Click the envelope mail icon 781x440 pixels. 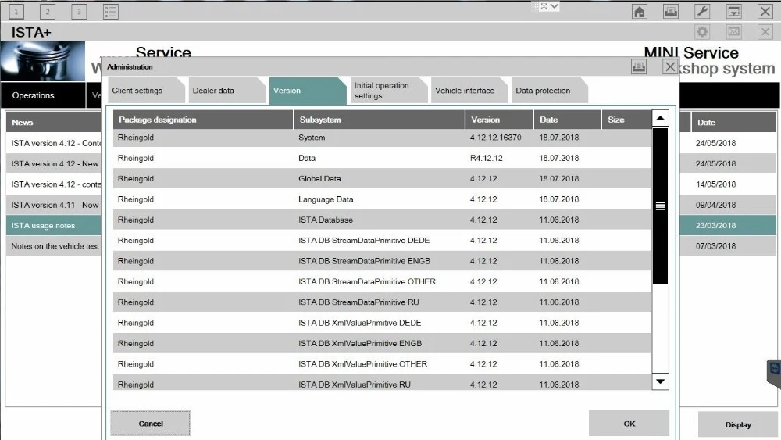click(x=733, y=32)
